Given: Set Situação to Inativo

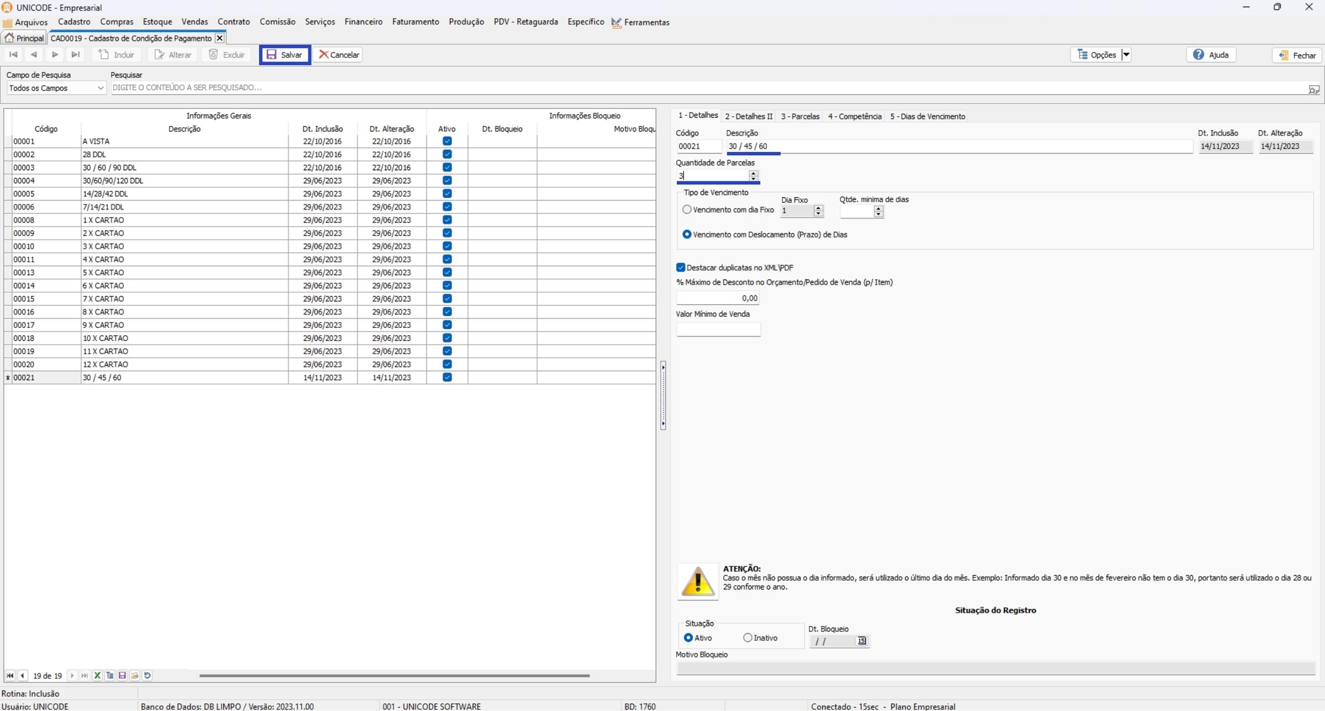Looking at the screenshot, I should pyautogui.click(x=748, y=637).
